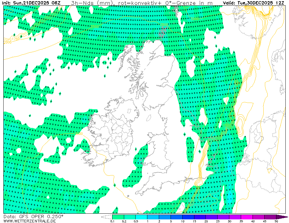Click the legend swatch between 2 and 5
Screen dimensions: 289x223
tap(165, 217)
